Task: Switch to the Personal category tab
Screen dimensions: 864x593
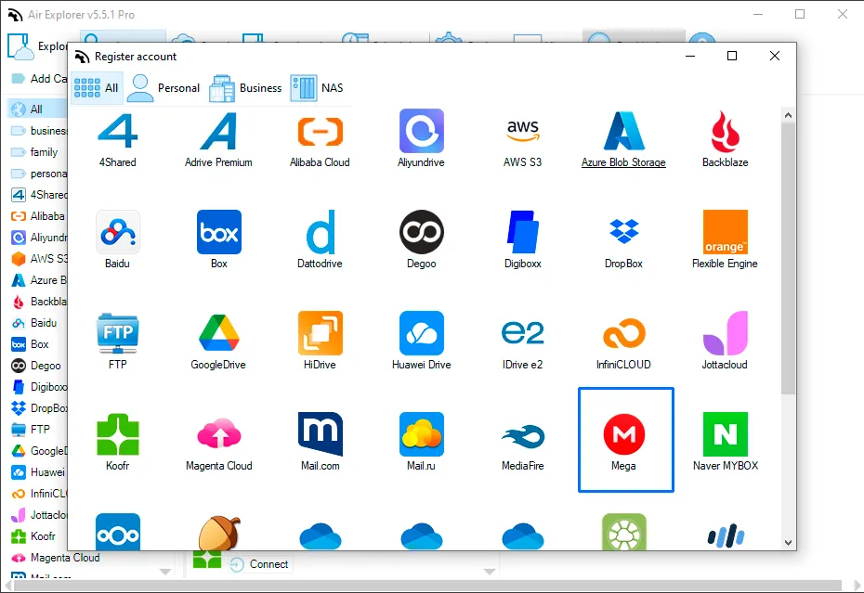Action: (x=164, y=87)
